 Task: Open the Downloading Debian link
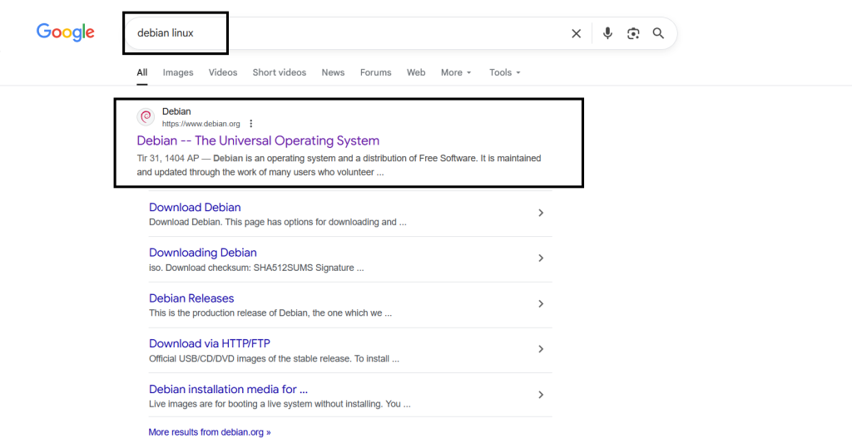tap(203, 253)
